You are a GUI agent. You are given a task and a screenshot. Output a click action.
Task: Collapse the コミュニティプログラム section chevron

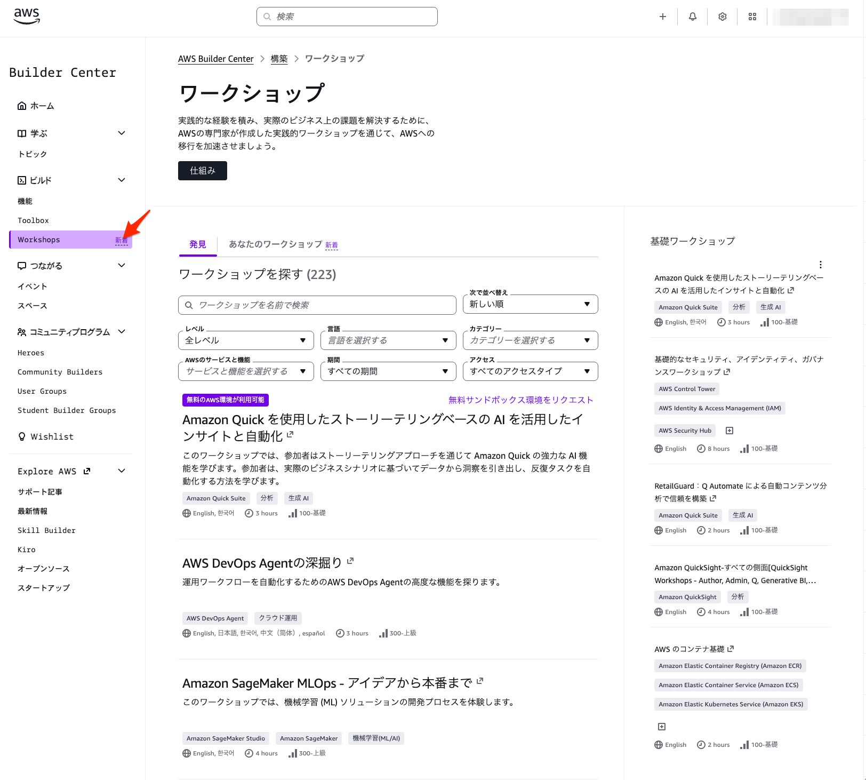(122, 331)
